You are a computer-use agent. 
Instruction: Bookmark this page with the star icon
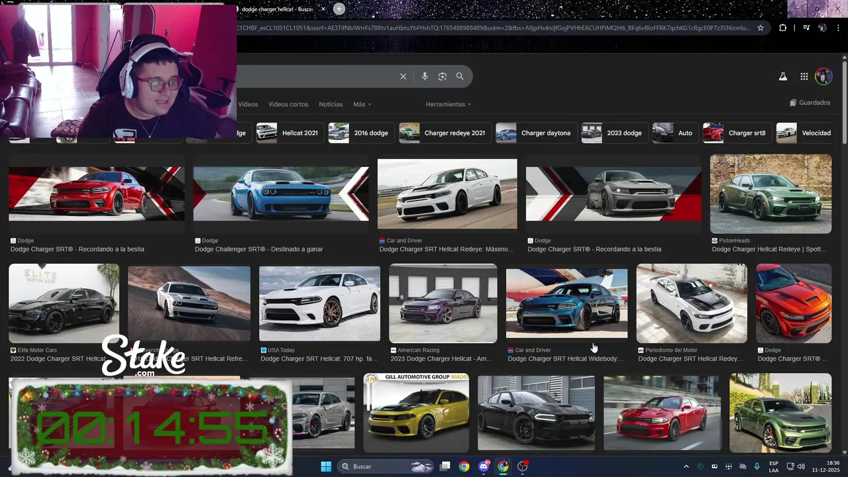click(x=761, y=28)
